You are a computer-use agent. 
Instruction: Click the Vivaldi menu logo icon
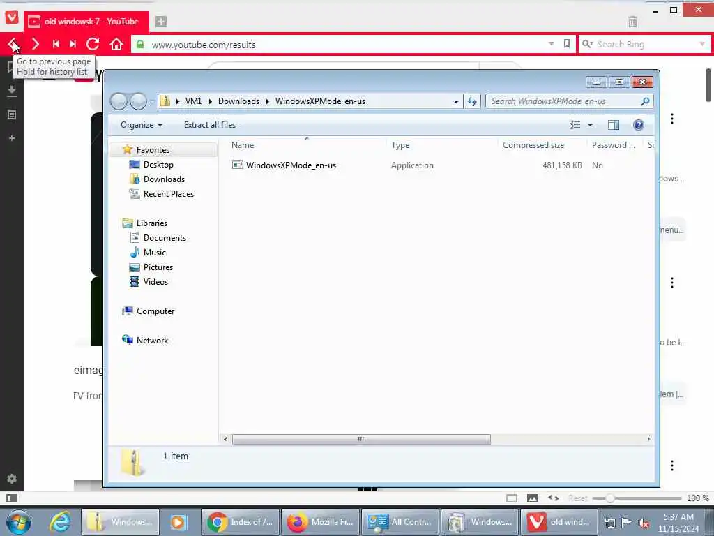point(12,17)
